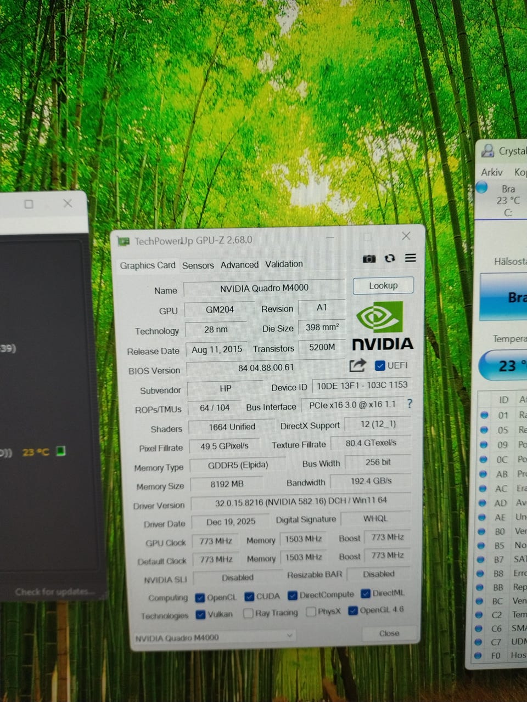This screenshot has width=527, height=702.
Task: Toggle the CUDA checkbox
Action: [x=249, y=596]
